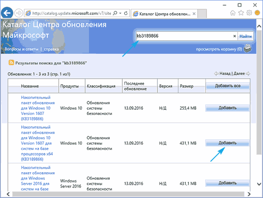The height and width of the screenshot is (198, 263).
Task: Click the Добавить все button
Action: [227, 86]
